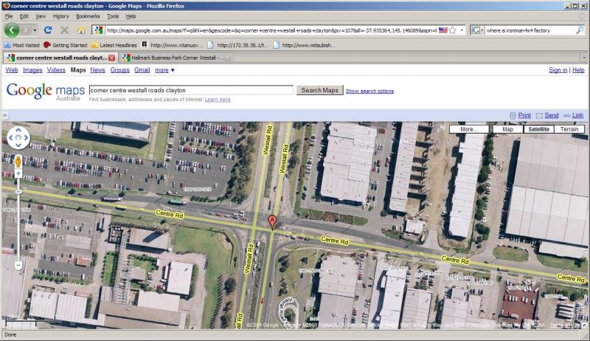Pan the map down with arrow
The width and height of the screenshot is (590, 341).
click(18, 145)
